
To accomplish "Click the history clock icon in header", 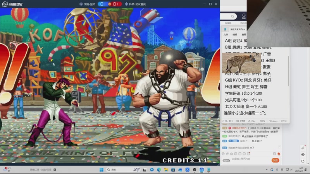I will pyautogui.click(x=244, y=15).
